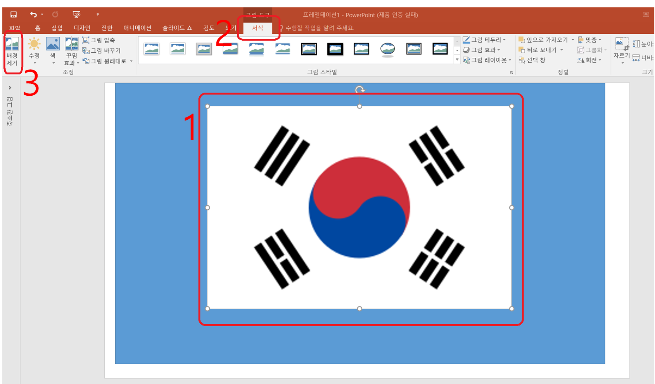Image resolution: width=655 pixels, height=384 pixels.
Task: Click 그림 원래대로 reset picture
Action: [x=105, y=61]
